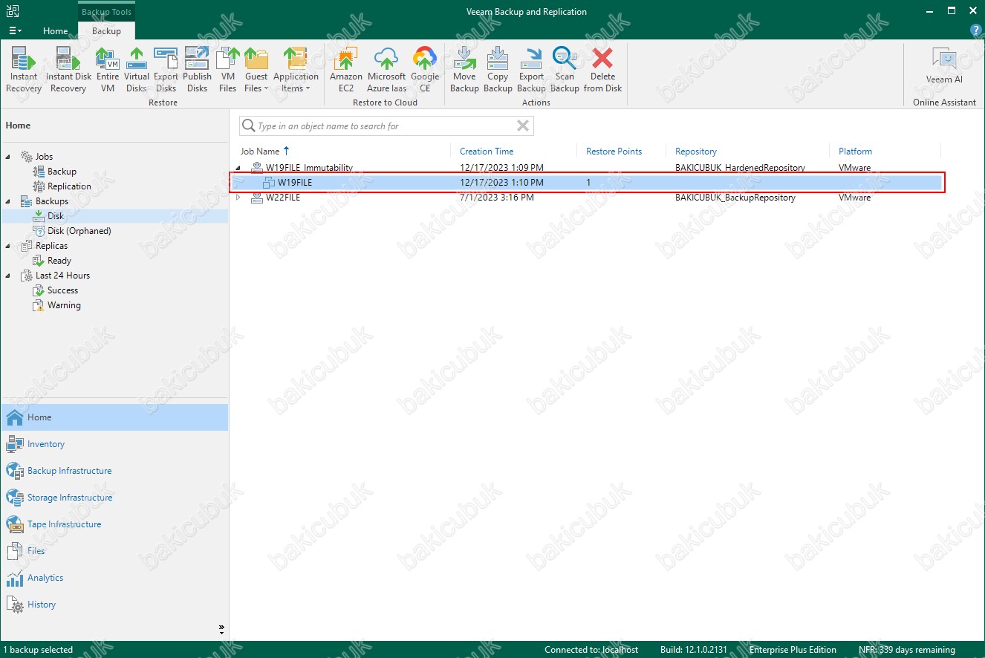Open the Veeam AI Online Assistant

click(944, 67)
